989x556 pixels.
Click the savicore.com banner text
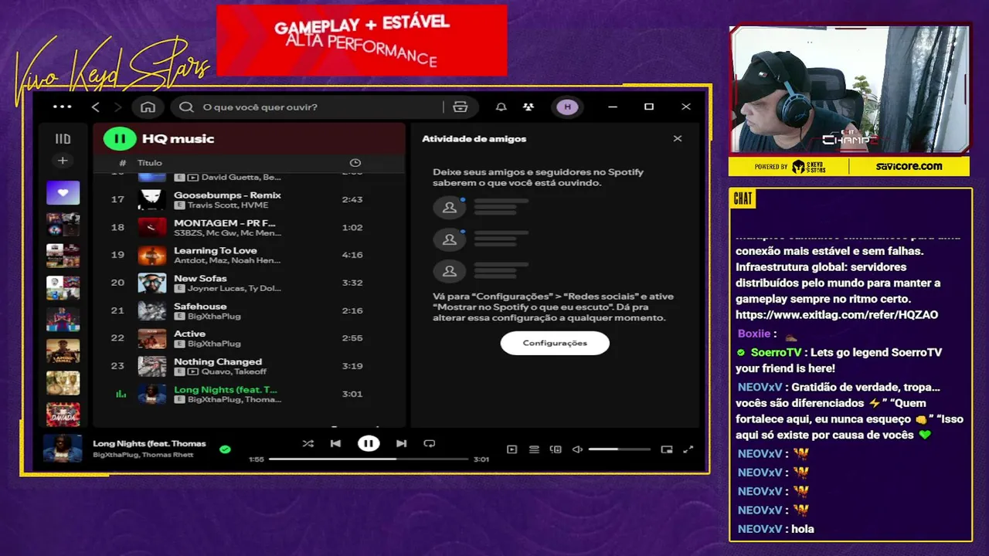[909, 166]
